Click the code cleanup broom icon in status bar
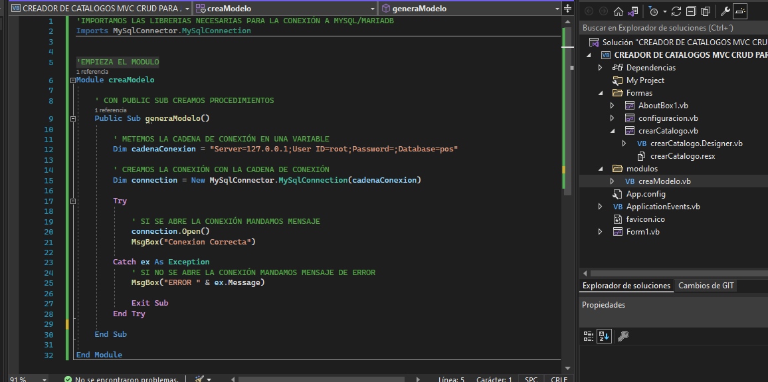768x382 pixels. 199,379
